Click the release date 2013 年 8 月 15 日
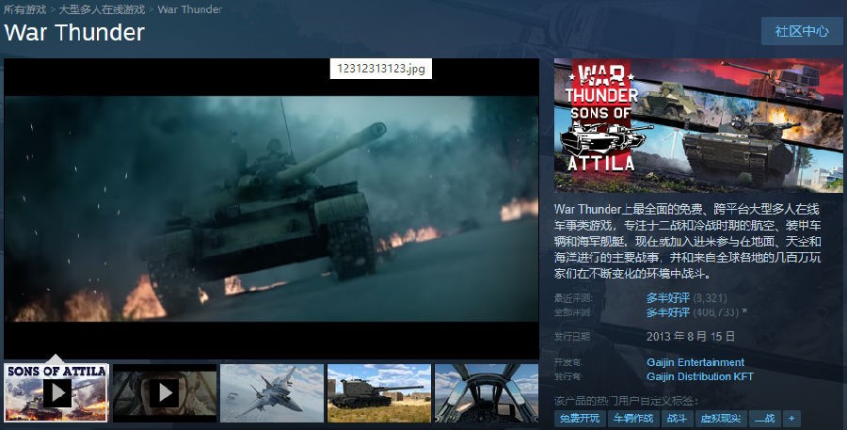Viewport: 847px width, 430px height. [691, 336]
